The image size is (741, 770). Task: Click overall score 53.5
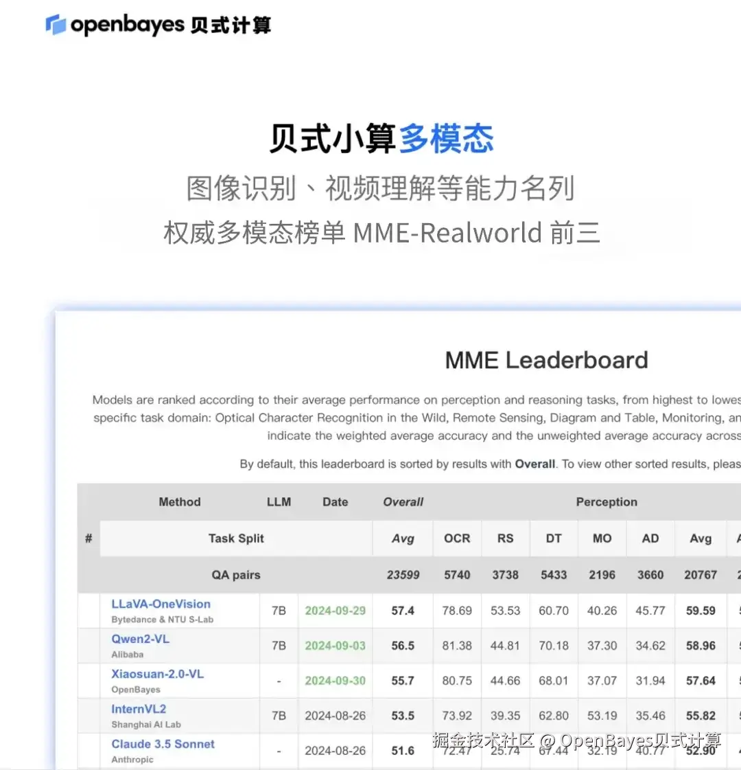pyautogui.click(x=403, y=716)
